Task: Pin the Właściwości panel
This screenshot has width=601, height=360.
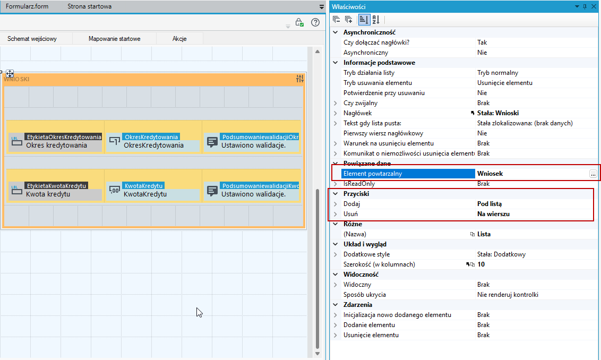Action: click(585, 6)
